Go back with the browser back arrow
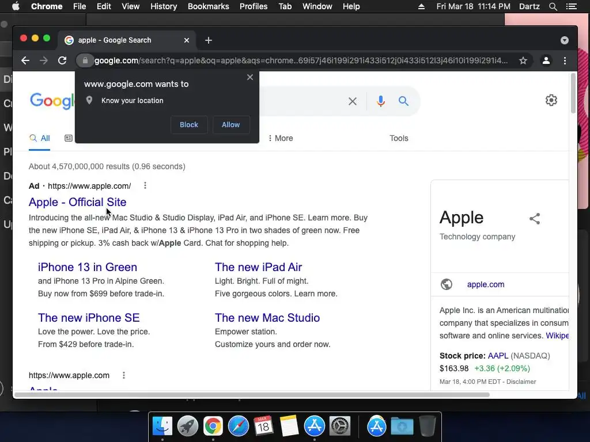 pyautogui.click(x=25, y=60)
